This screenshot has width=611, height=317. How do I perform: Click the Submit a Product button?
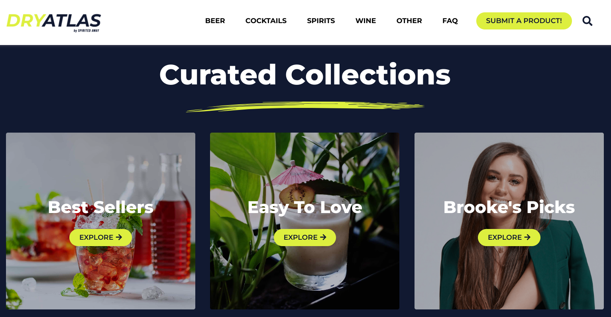(524, 21)
